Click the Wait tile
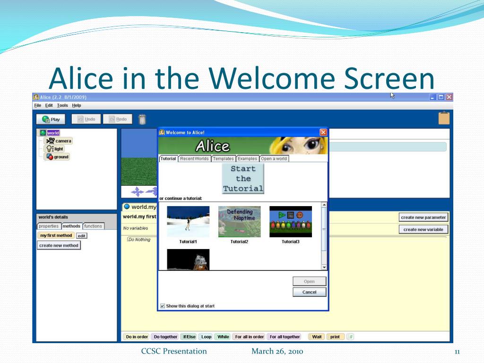The height and width of the screenshot is (363, 484). (x=316, y=337)
